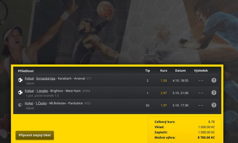
Task: Click the Možná výhra amount 8 780.00 Kč
Action: pyautogui.click(x=206, y=137)
